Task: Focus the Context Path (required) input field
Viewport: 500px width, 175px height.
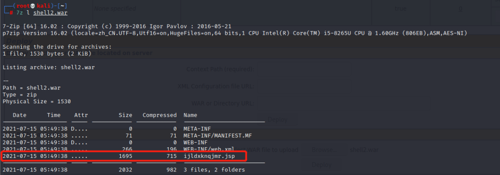Action: tap(304, 69)
